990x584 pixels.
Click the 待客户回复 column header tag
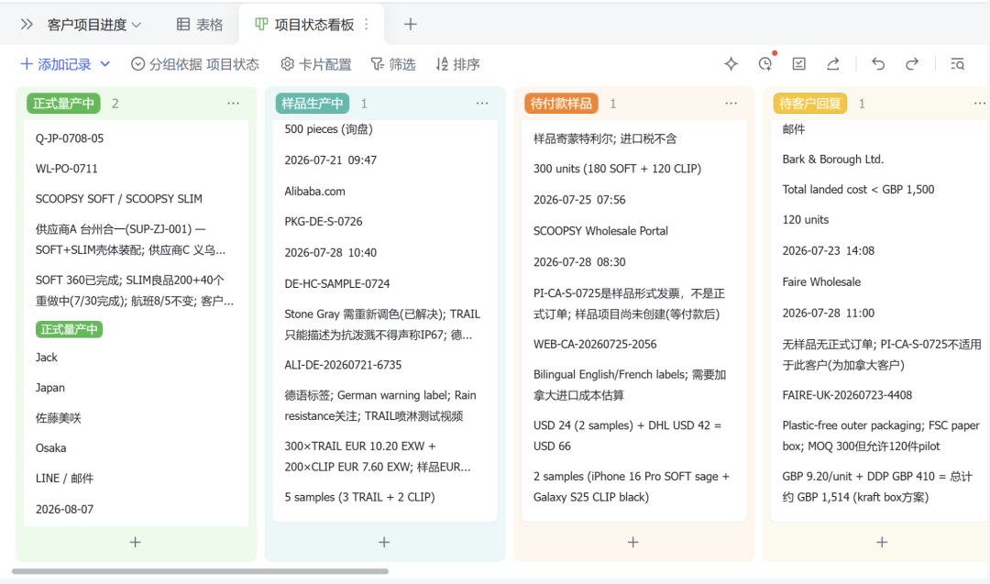point(810,104)
